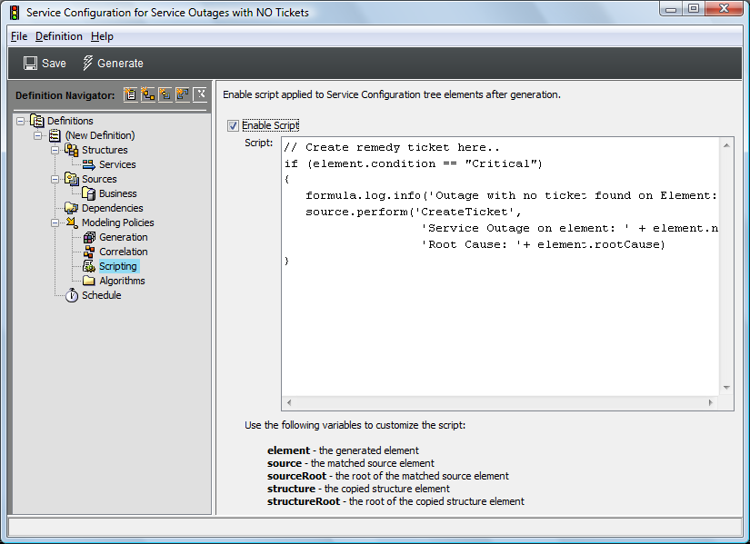Select the Sources tree label

tap(99, 179)
